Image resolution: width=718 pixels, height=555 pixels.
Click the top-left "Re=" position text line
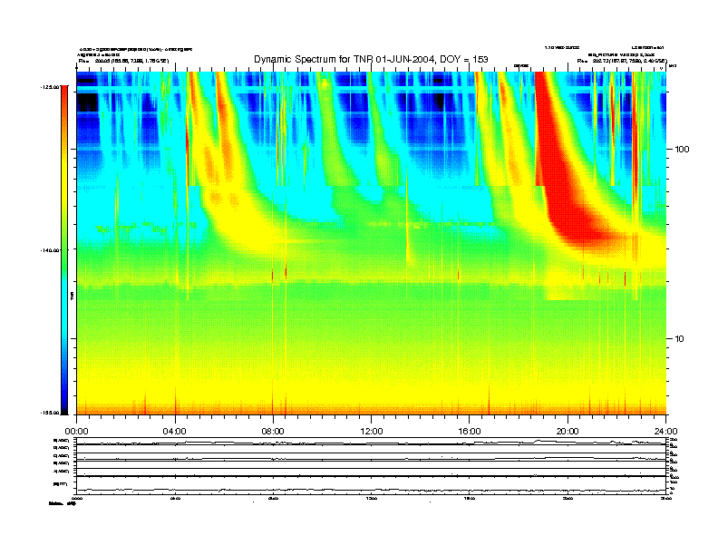[123, 61]
